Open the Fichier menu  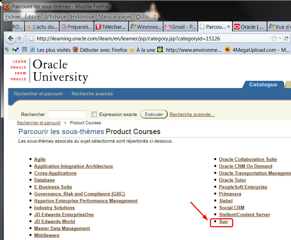click(13, 17)
